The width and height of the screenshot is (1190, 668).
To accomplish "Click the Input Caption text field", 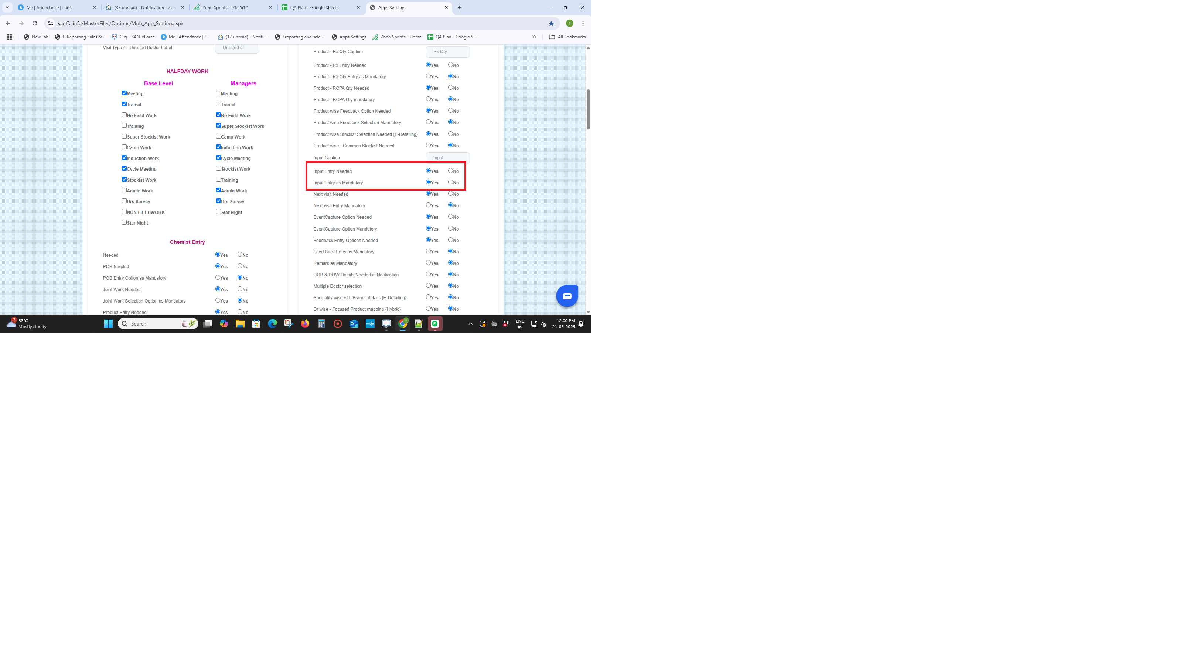I will pos(447,157).
